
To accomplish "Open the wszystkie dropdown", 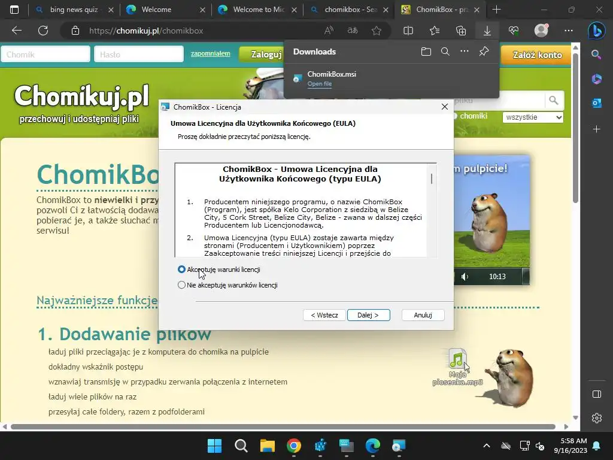I will pos(533,117).
